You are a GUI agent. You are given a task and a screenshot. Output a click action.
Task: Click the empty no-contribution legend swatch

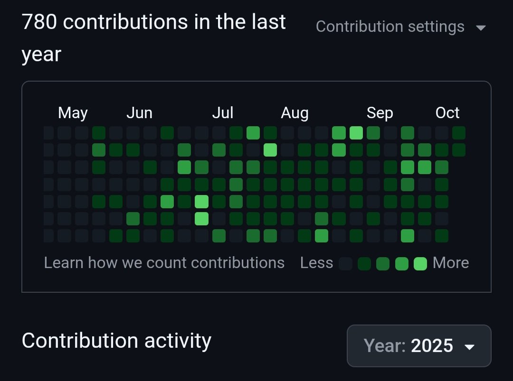click(345, 264)
